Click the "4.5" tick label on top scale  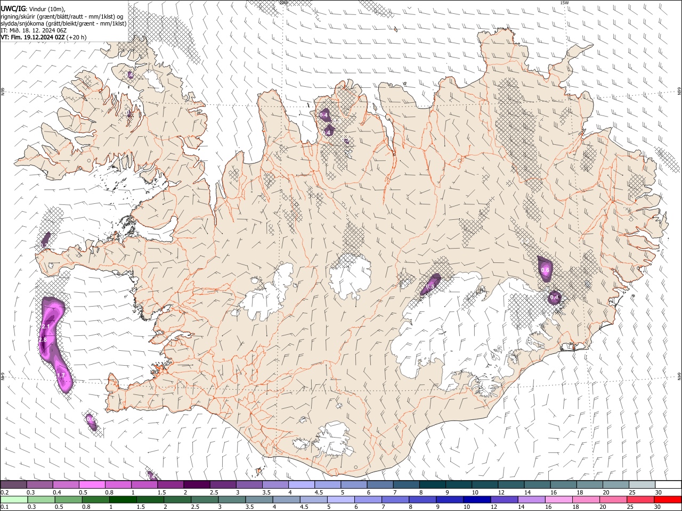click(x=319, y=492)
